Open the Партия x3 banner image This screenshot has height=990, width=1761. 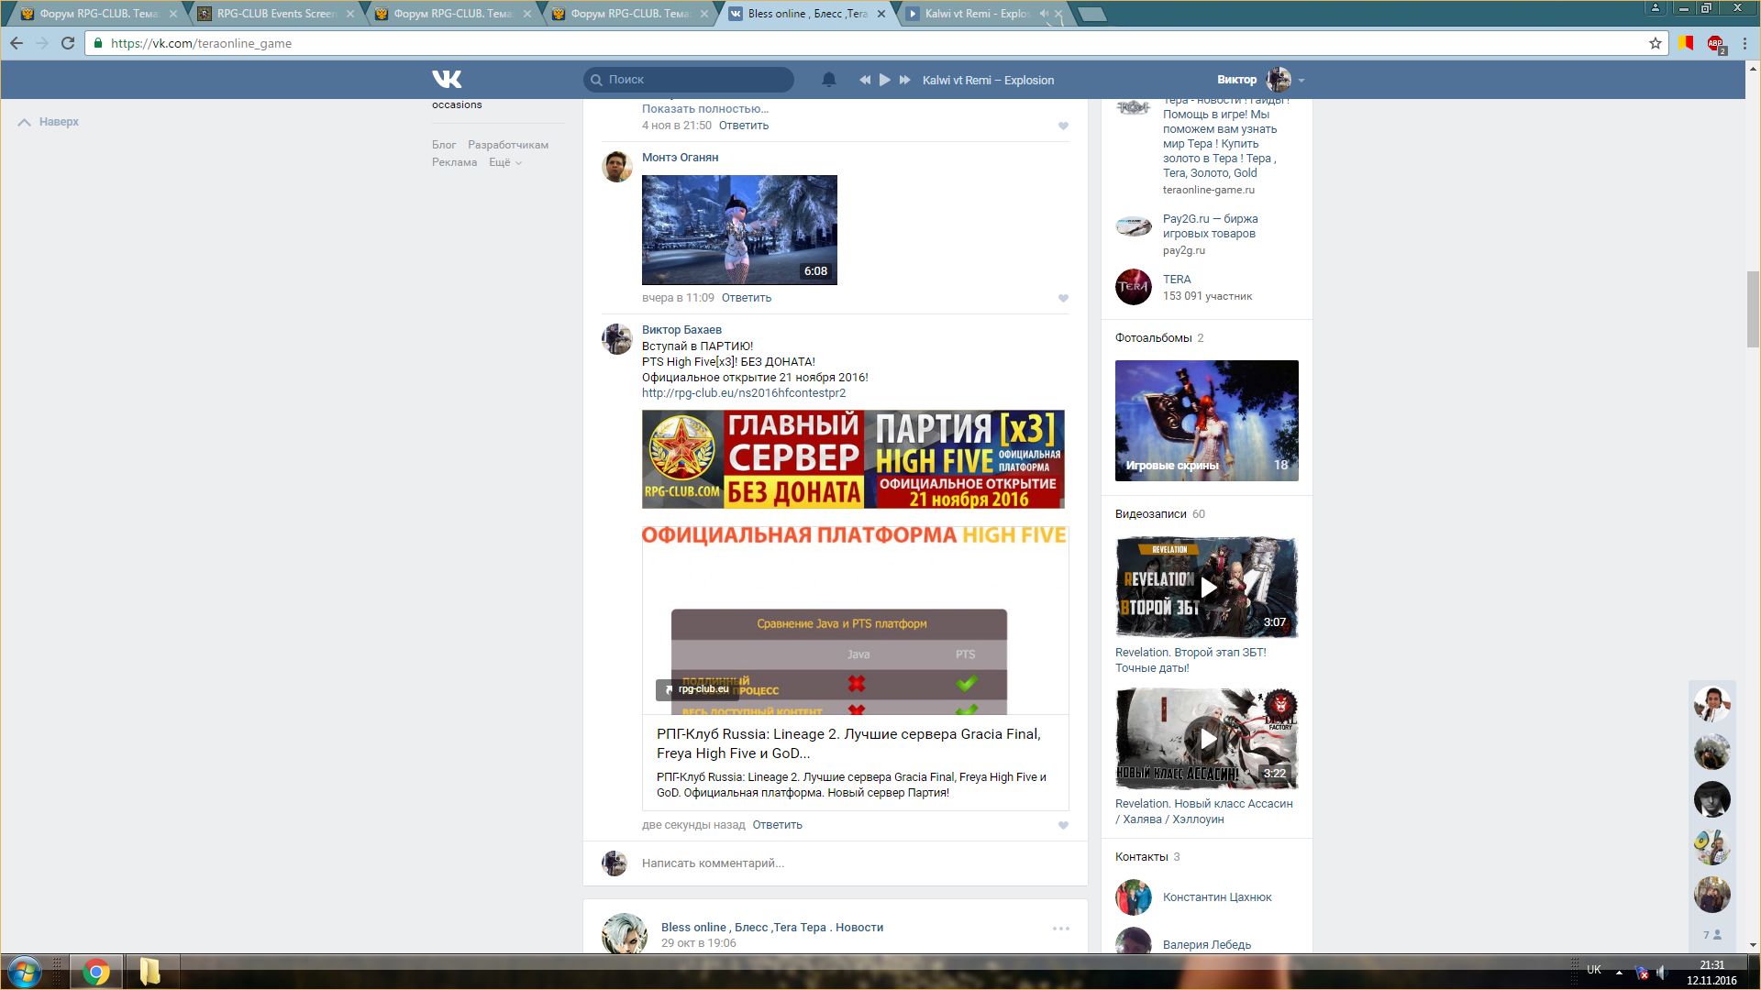[x=853, y=459]
